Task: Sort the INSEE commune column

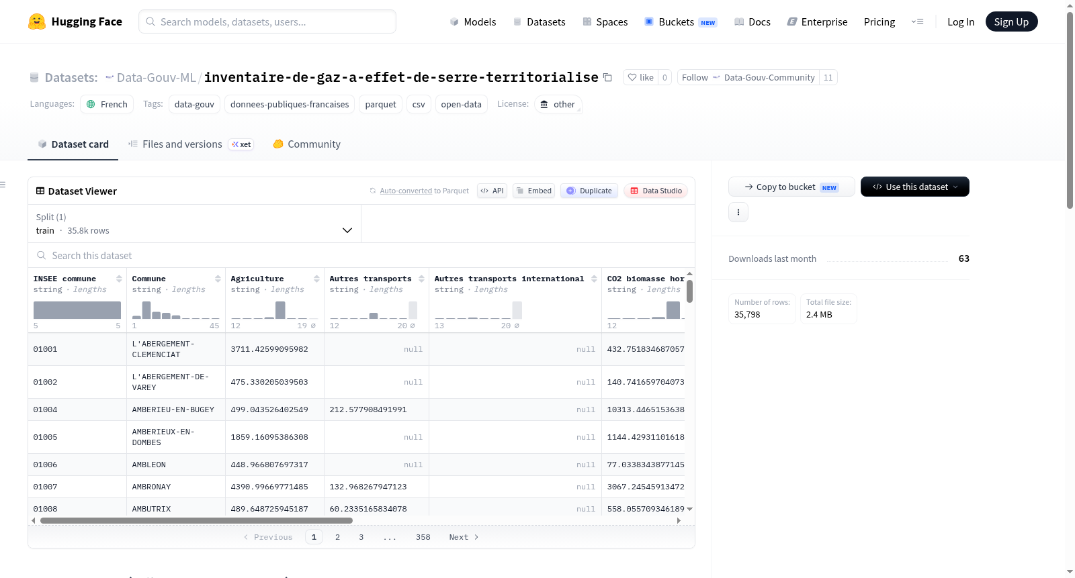Action: coord(119,279)
